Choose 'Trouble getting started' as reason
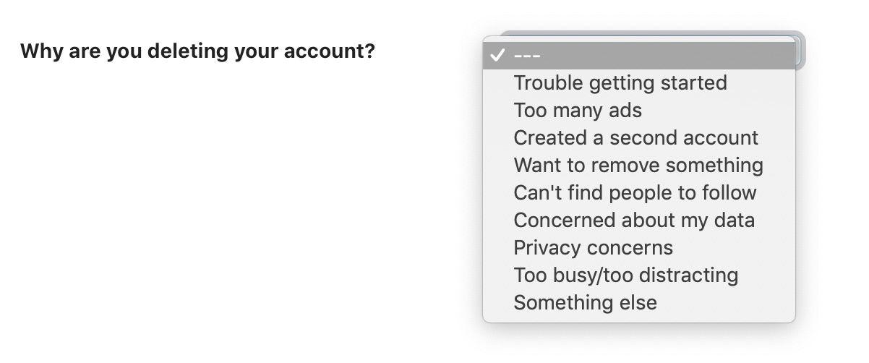The image size is (869, 363). tap(620, 83)
